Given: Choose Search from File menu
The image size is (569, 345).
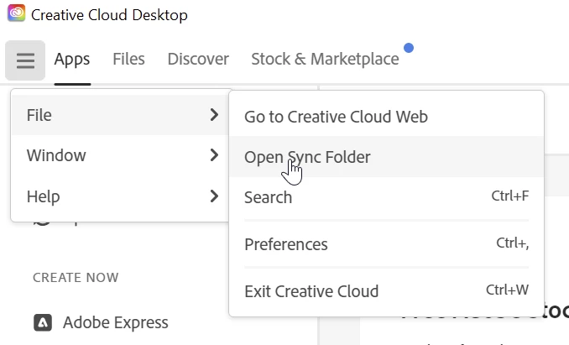Looking at the screenshot, I should (387, 197).
